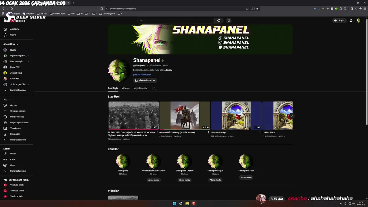368x207 pixels.
Task: Open the Game Launcher bookmark folder
Action: pyautogui.click(x=57, y=14)
